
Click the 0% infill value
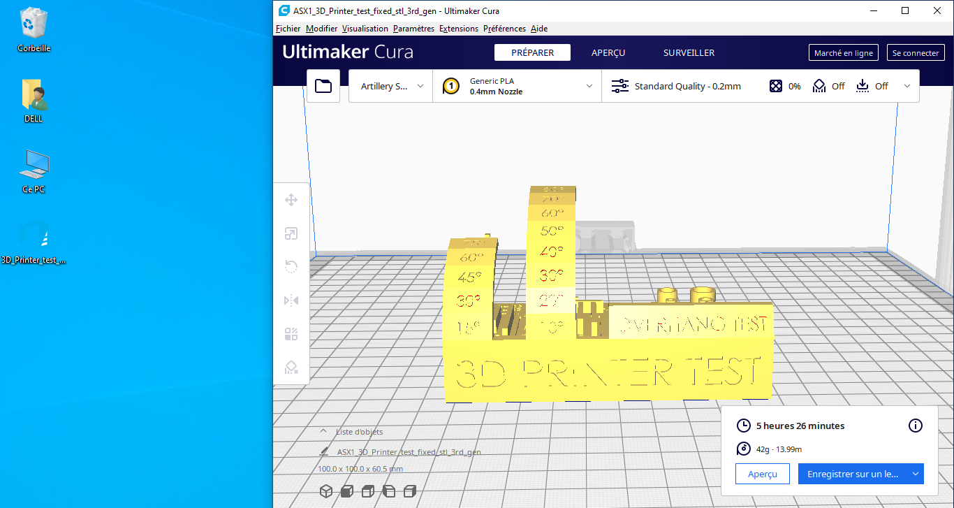pyautogui.click(x=795, y=87)
